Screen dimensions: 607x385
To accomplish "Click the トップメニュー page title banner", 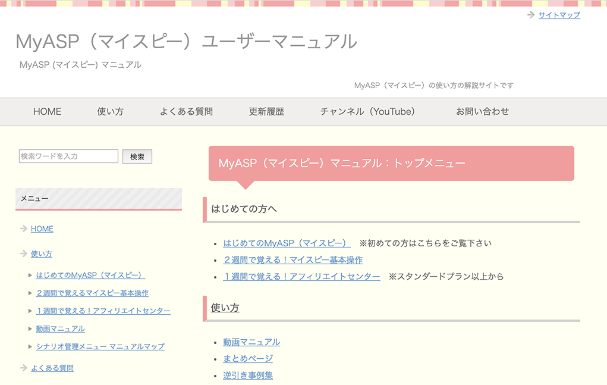I will [x=391, y=163].
